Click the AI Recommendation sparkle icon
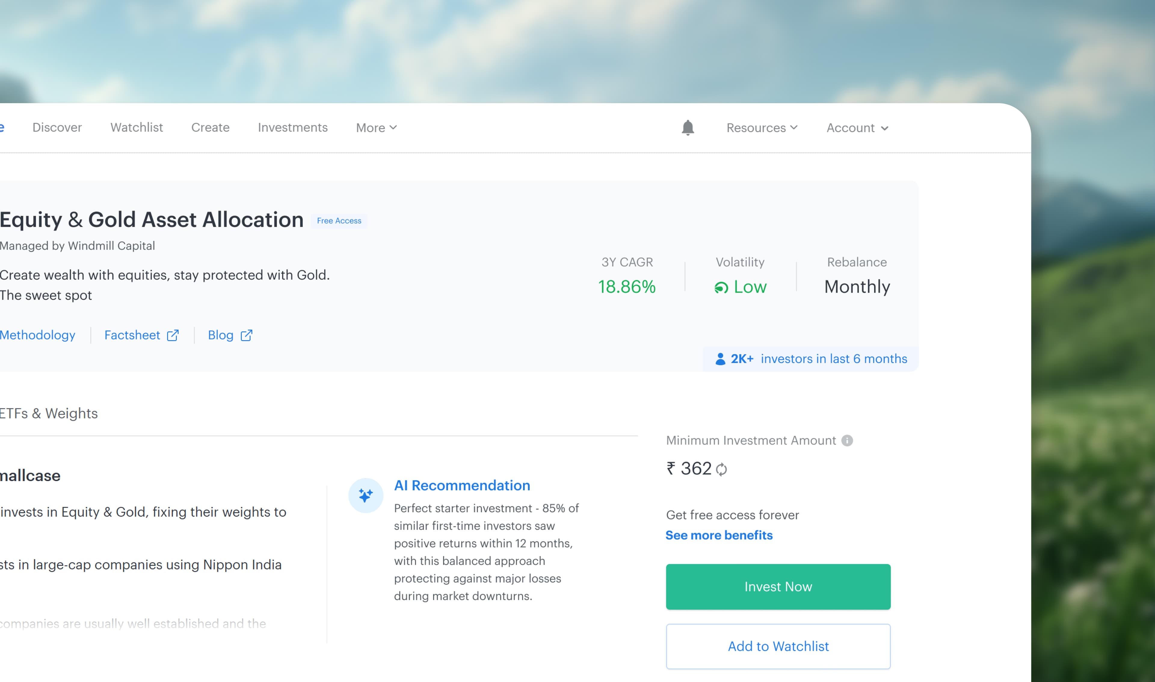Image resolution: width=1155 pixels, height=682 pixels. coord(366,495)
